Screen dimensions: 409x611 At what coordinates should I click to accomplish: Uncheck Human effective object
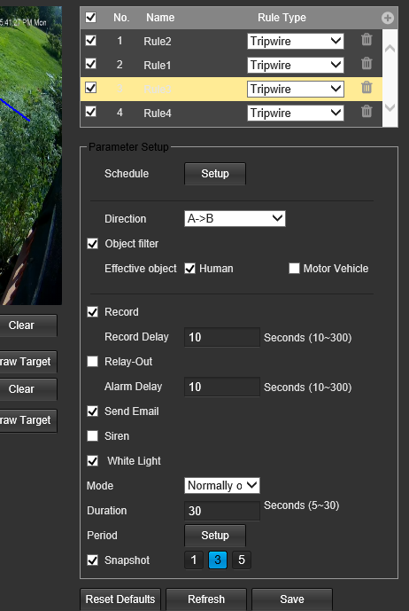190,269
